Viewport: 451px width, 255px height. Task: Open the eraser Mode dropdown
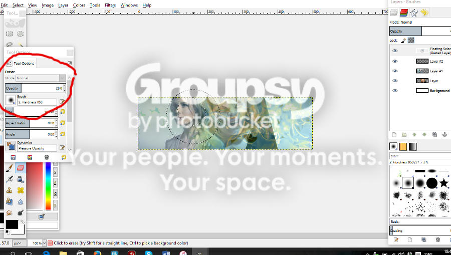(41, 78)
